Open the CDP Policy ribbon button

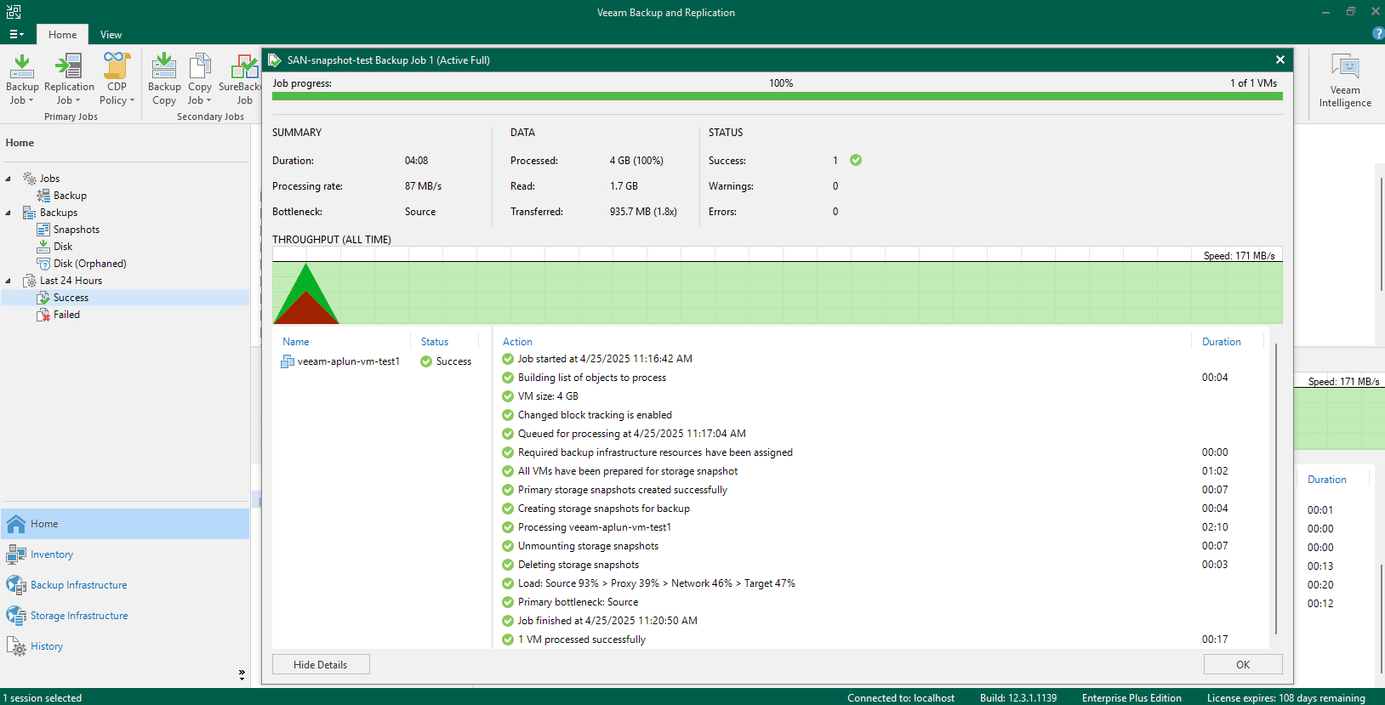(117, 79)
